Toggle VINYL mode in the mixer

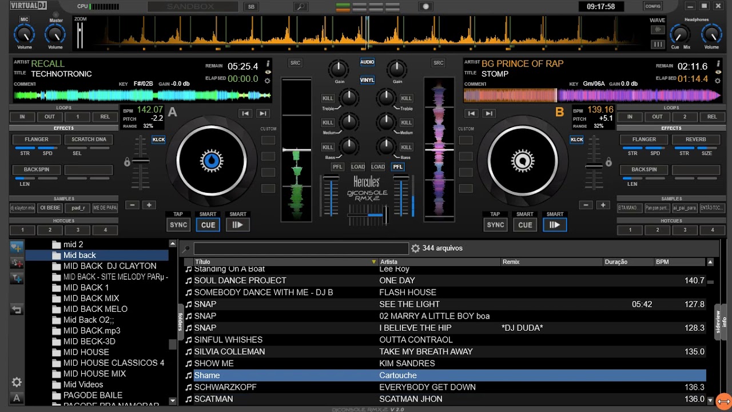point(367,80)
